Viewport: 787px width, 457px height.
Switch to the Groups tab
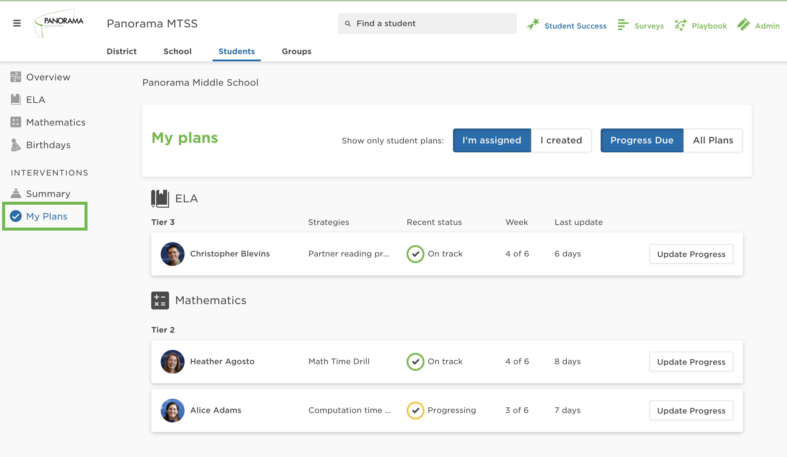(x=296, y=51)
